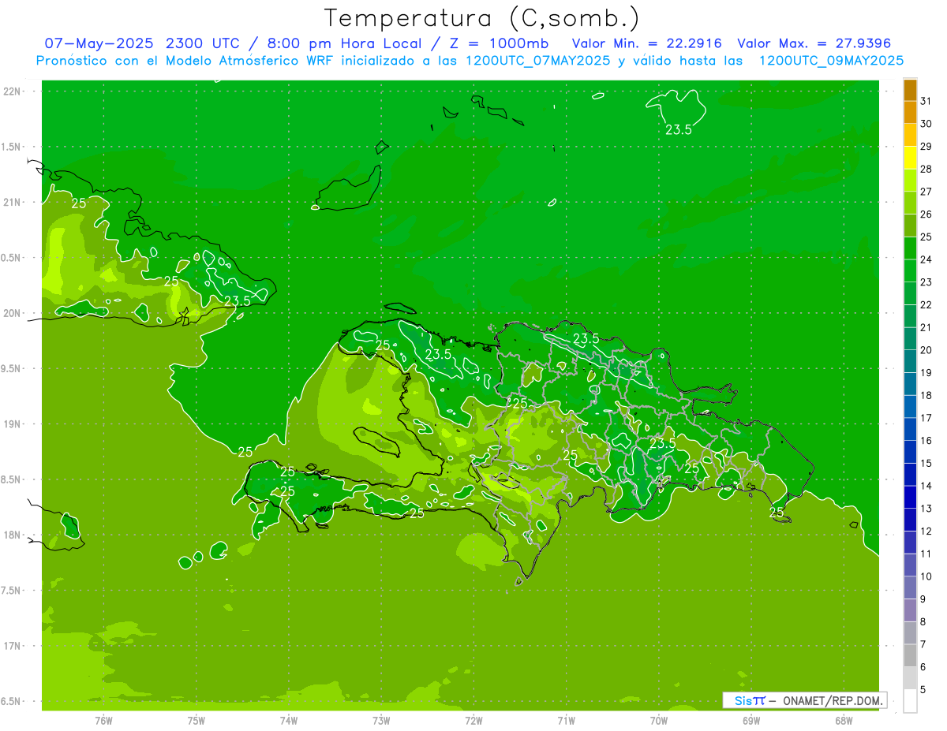947x731 pixels.
Task: Click the "Valor Min. = 22.2916" value
Action: tap(646, 43)
